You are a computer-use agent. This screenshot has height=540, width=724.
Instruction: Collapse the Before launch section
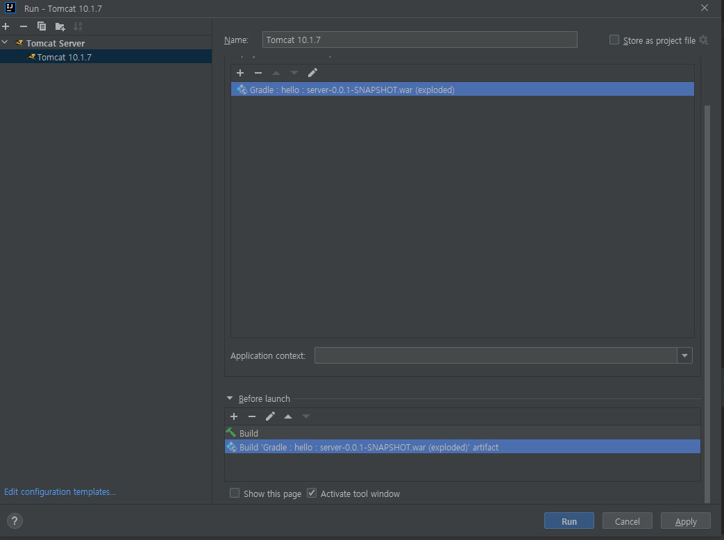[230, 398]
